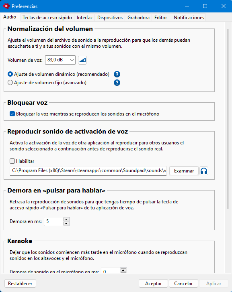The width and height of the screenshot is (232, 292).
Task: Click the Restablecer button
Action: click(20, 284)
